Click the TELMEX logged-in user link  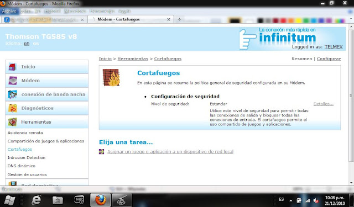click(x=334, y=47)
